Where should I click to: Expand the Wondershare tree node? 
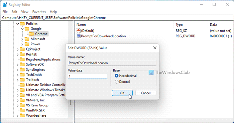(x=18, y=116)
